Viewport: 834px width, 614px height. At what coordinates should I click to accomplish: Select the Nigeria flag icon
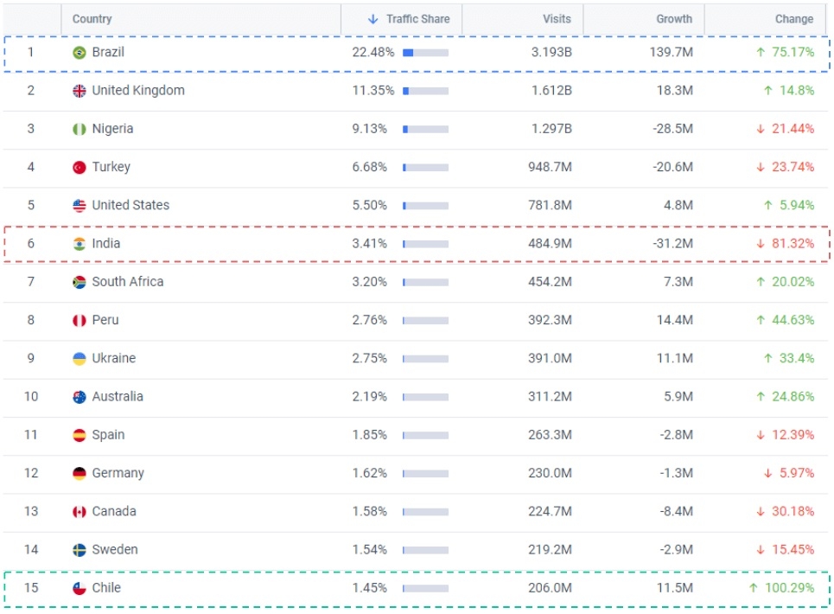pyautogui.click(x=80, y=129)
